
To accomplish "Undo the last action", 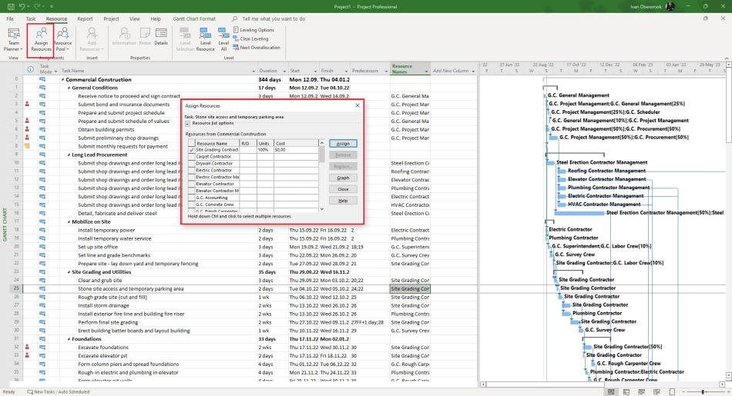I will point(22,6).
